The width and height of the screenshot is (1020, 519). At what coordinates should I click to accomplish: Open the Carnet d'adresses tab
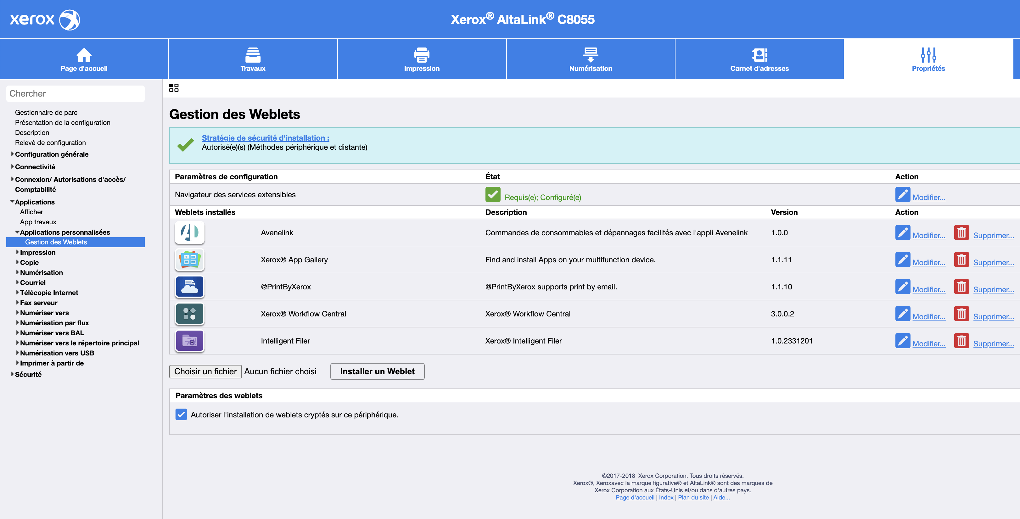click(x=759, y=59)
